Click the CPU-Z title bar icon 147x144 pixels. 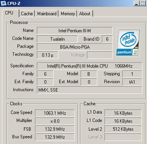[3, 3]
